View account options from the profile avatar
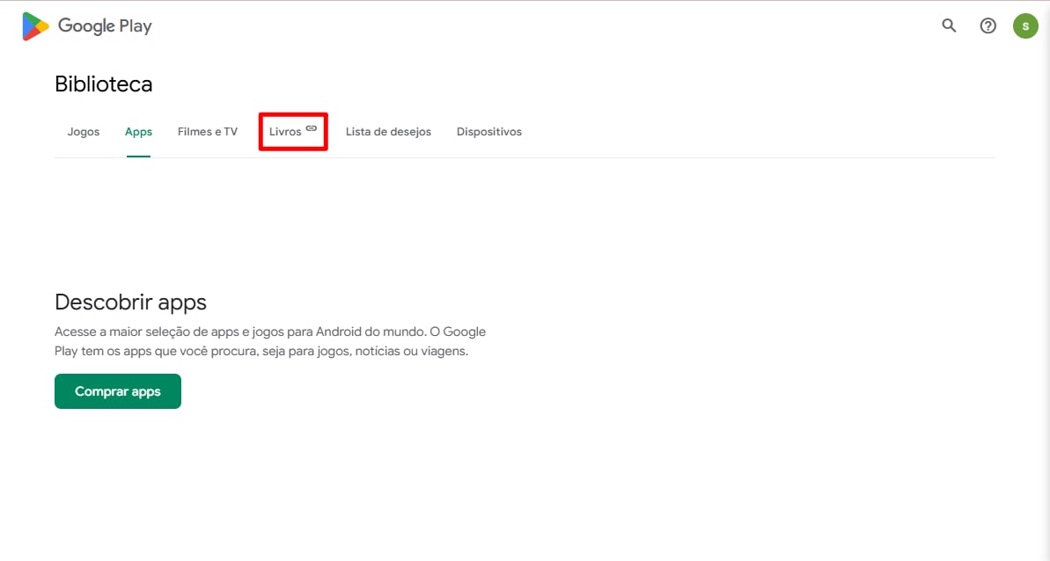1050x561 pixels. point(1025,25)
